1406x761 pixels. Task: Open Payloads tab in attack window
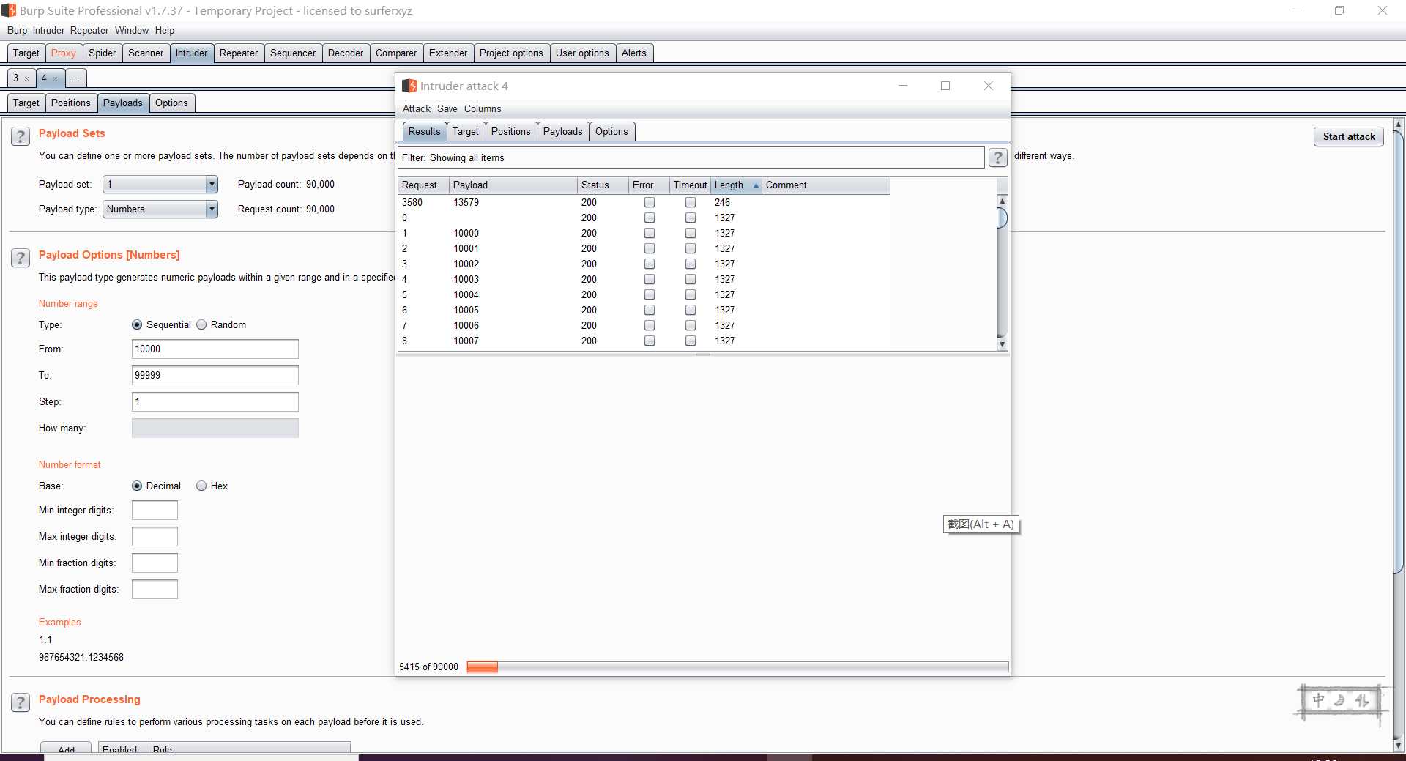coord(563,131)
